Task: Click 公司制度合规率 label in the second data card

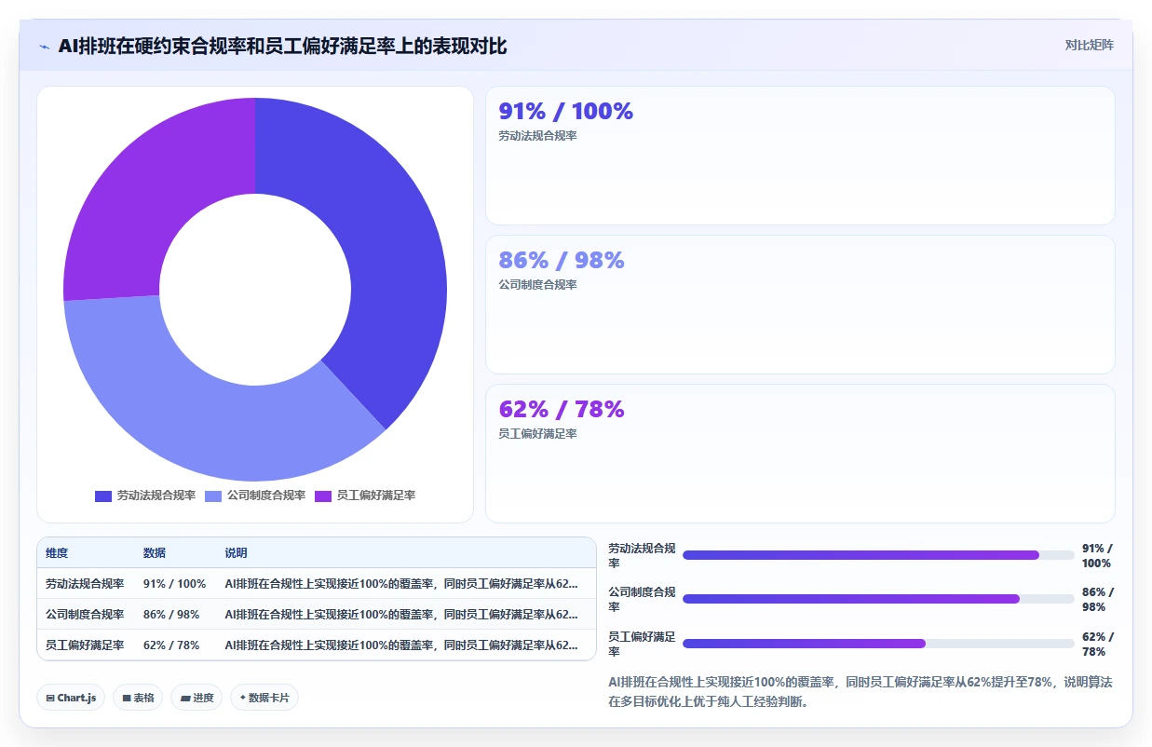Action: 537,285
